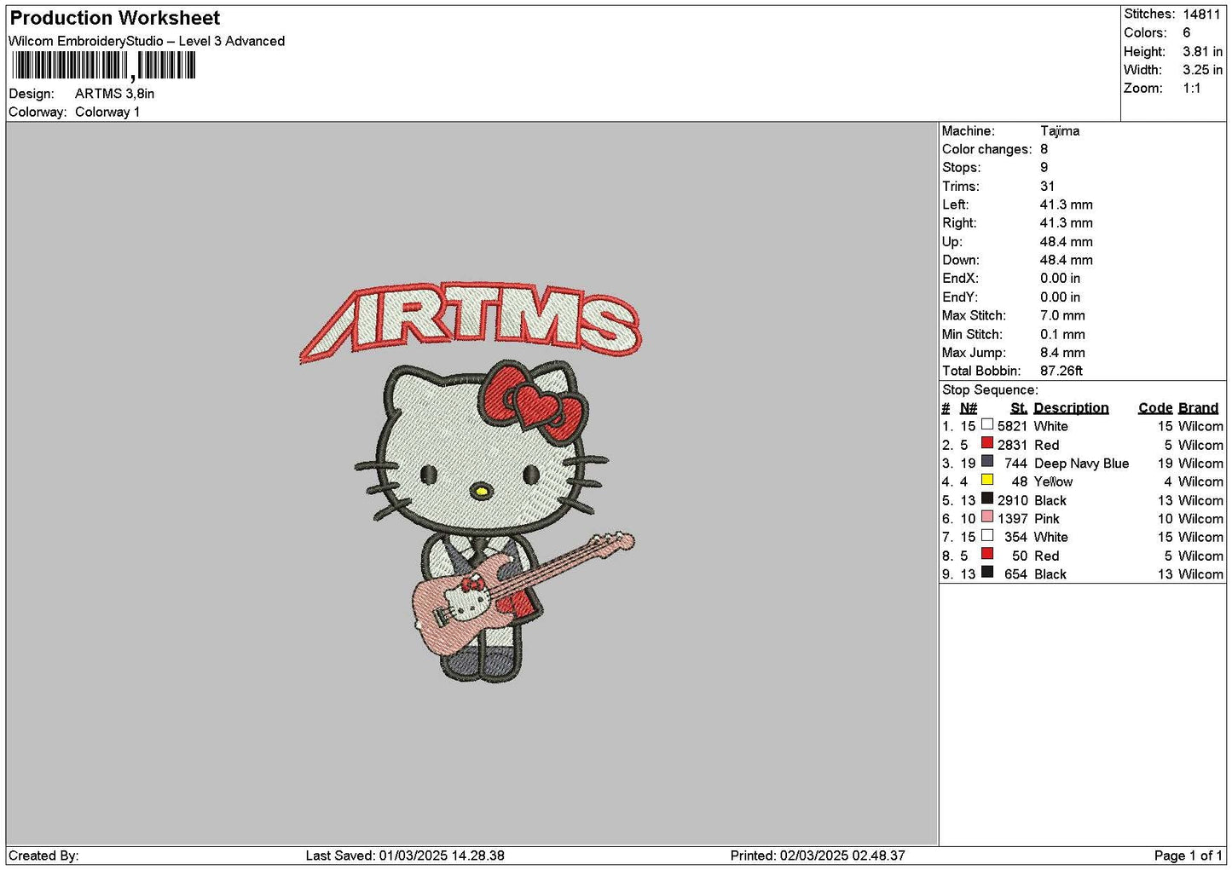The width and height of the screenshot is (1232, 870).
Task: Click the Total Bobbin value 87.26ft
Action: pyautogui.click(x=1061, y=372)
